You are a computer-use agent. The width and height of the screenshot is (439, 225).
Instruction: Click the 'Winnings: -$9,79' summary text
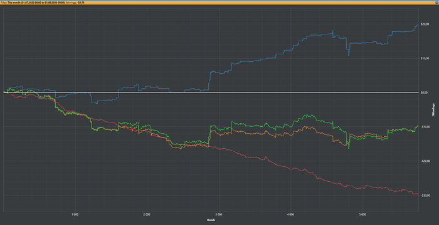click(x=75, y=2)
